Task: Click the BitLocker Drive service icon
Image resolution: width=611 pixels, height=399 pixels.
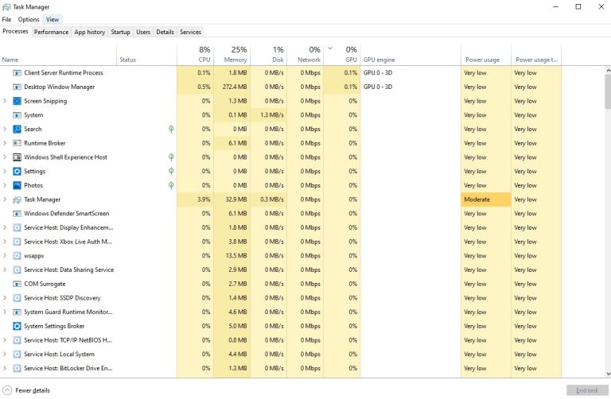Action: click(17, 368)
